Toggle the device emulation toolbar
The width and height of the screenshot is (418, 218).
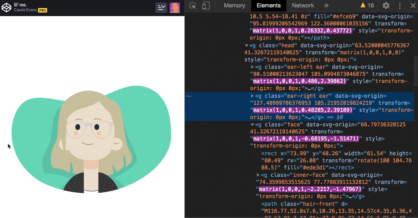click(205, 5)
